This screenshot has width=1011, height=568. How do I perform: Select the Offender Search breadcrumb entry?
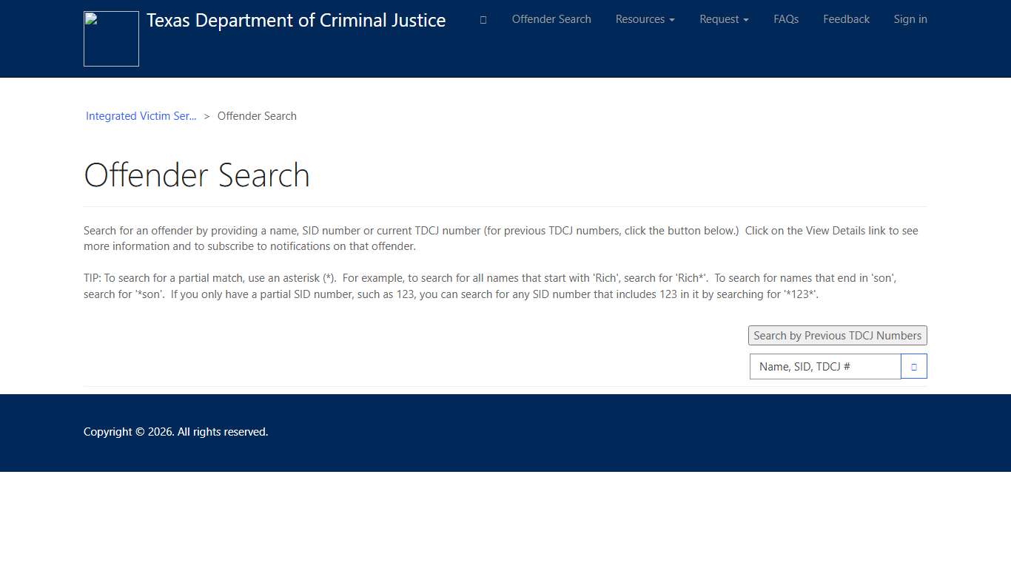point(257,116)
